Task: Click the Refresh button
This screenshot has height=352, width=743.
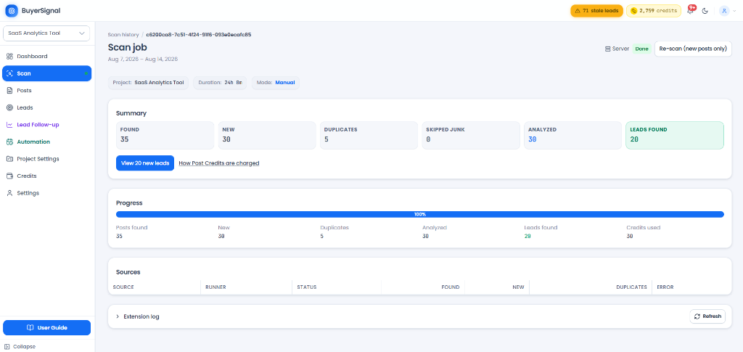Action: tap(707, 316)
